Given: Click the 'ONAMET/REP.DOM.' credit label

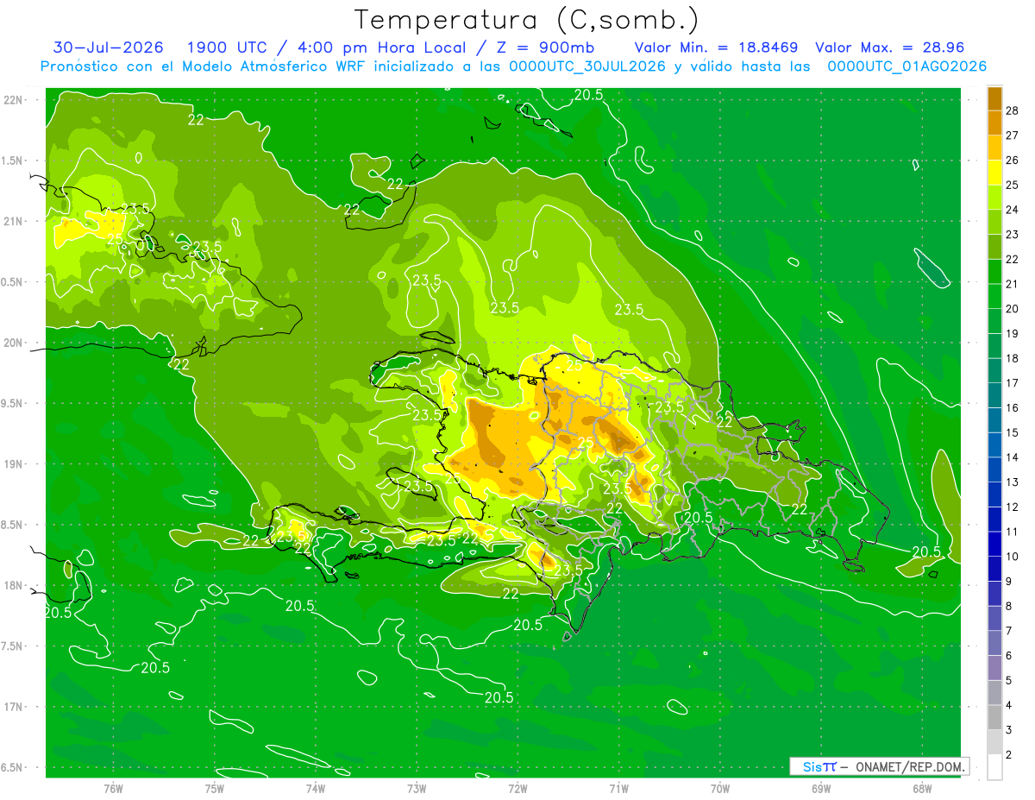Looking at the screenshot, I should point(911,766).
